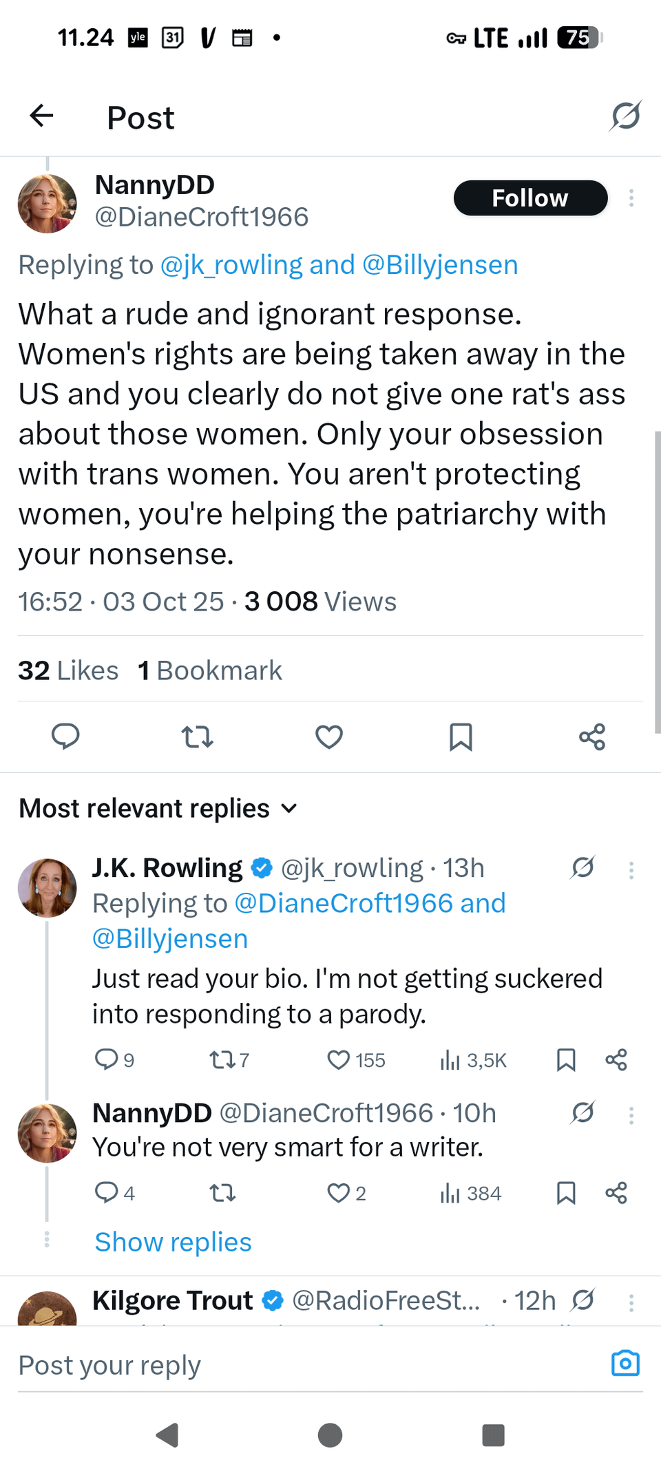
Task: Open three-dot menu on J.K. Rowling's reply
Action: [x=631, y=870]
